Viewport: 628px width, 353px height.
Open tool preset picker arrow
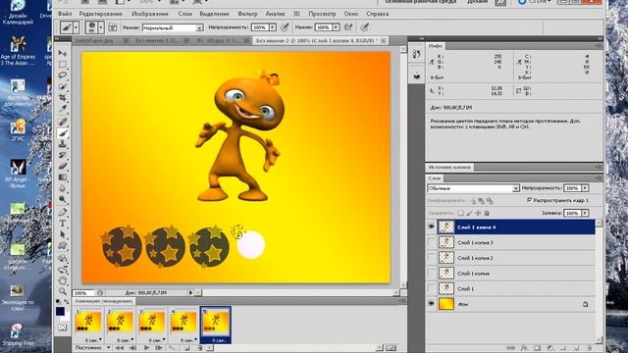[76, 27]
